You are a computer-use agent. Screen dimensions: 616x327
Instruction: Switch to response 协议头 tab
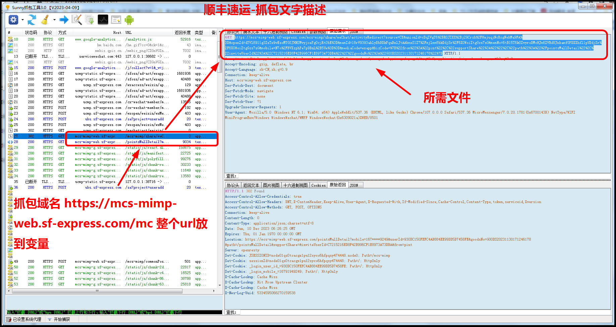233,185
